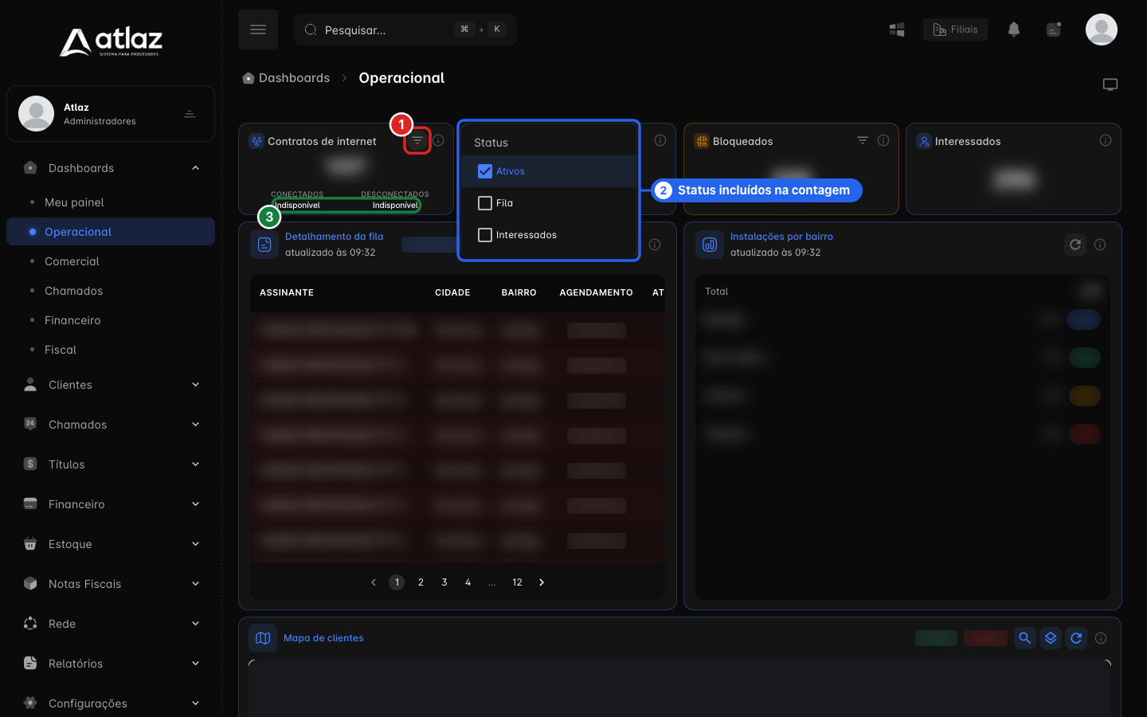The width and height of the screenshot is (1147, 717).
Task: Go to page 3 of queue table
Action: [444, 582]
